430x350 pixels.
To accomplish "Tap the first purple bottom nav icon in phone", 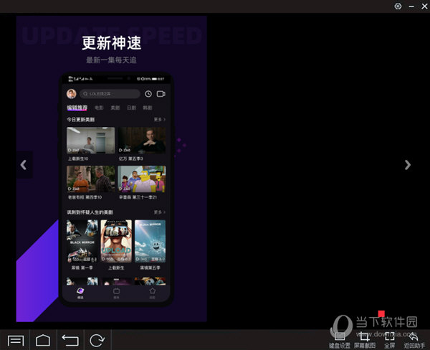I will [x=80, y=293].
